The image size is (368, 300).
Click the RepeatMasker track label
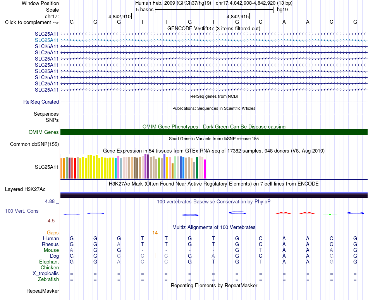click(43, 291)
